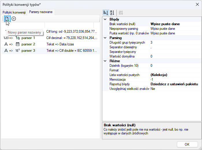202x150 pixels.
Task: Open the Property Pages sliders icon
Action: click(121, 13)
